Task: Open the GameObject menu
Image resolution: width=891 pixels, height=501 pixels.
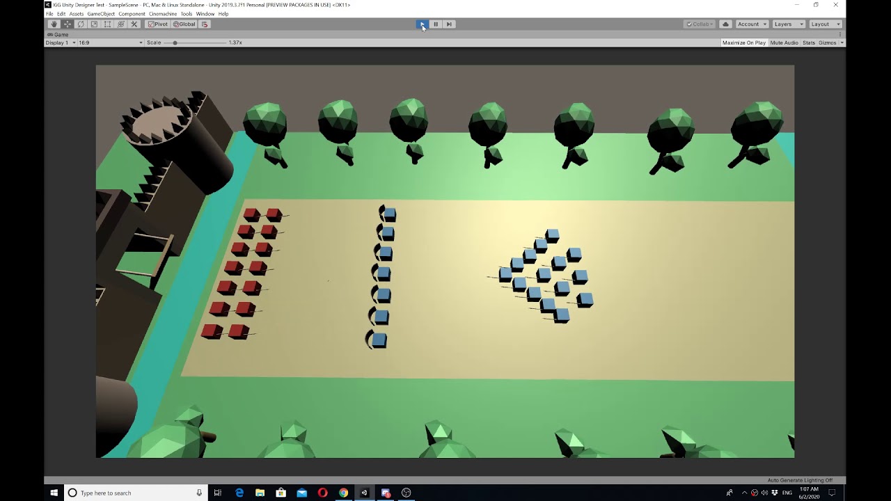Action: pyautogui.click(x=101, y=14)
